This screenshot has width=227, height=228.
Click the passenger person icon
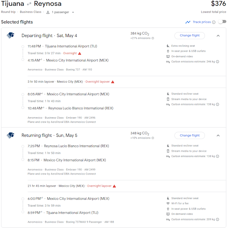(x=48, y=12)
